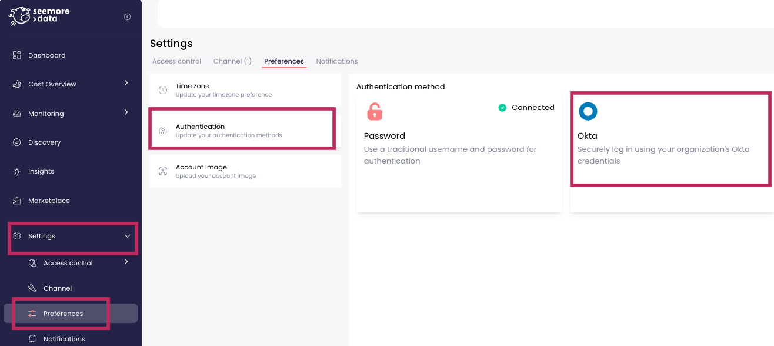Screen dimensions: 774x346
Task: Click the red Password padlock icon
Action: pos(374,111)
